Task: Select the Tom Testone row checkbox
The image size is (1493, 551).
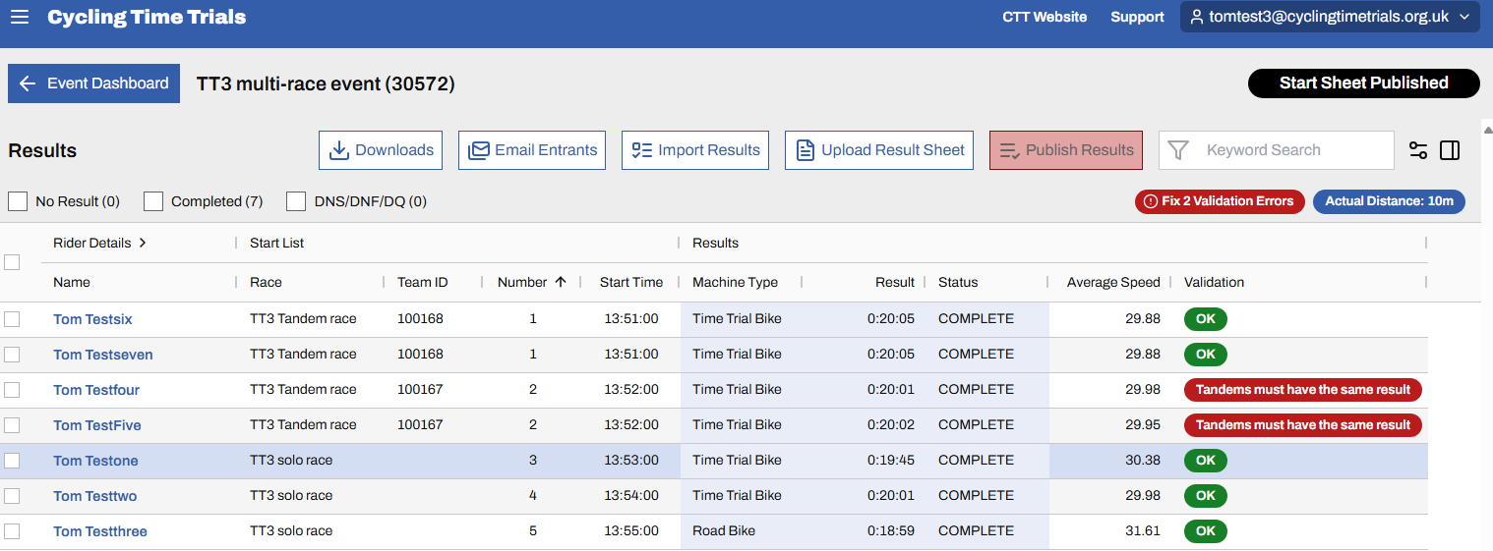Action: [12, 461]
